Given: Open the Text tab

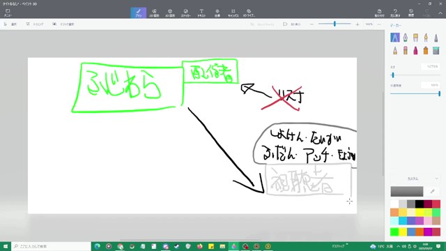Looking at the screenshot, I should (201, 13).
